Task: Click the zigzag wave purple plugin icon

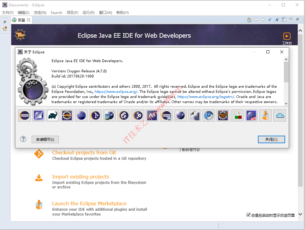Action: [x=152, y=115]
